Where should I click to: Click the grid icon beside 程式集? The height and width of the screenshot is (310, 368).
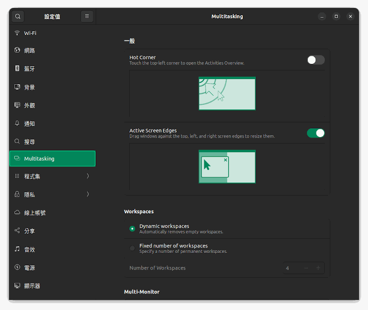[17, 176]
